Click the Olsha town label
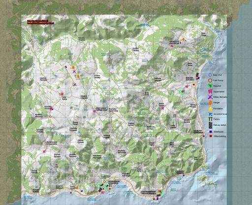 204,34
